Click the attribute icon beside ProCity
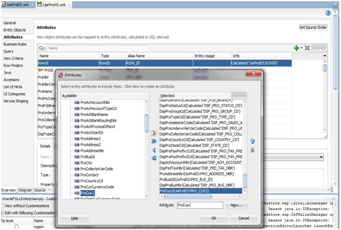The width and height of the screenshot is (341, 230). pyautogui.click(x=77, y=163)
